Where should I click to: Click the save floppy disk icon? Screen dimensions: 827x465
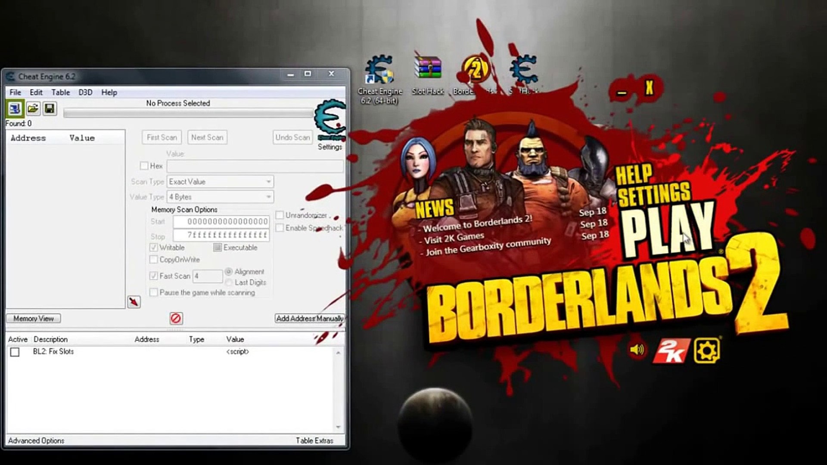(x=50, y=108)
